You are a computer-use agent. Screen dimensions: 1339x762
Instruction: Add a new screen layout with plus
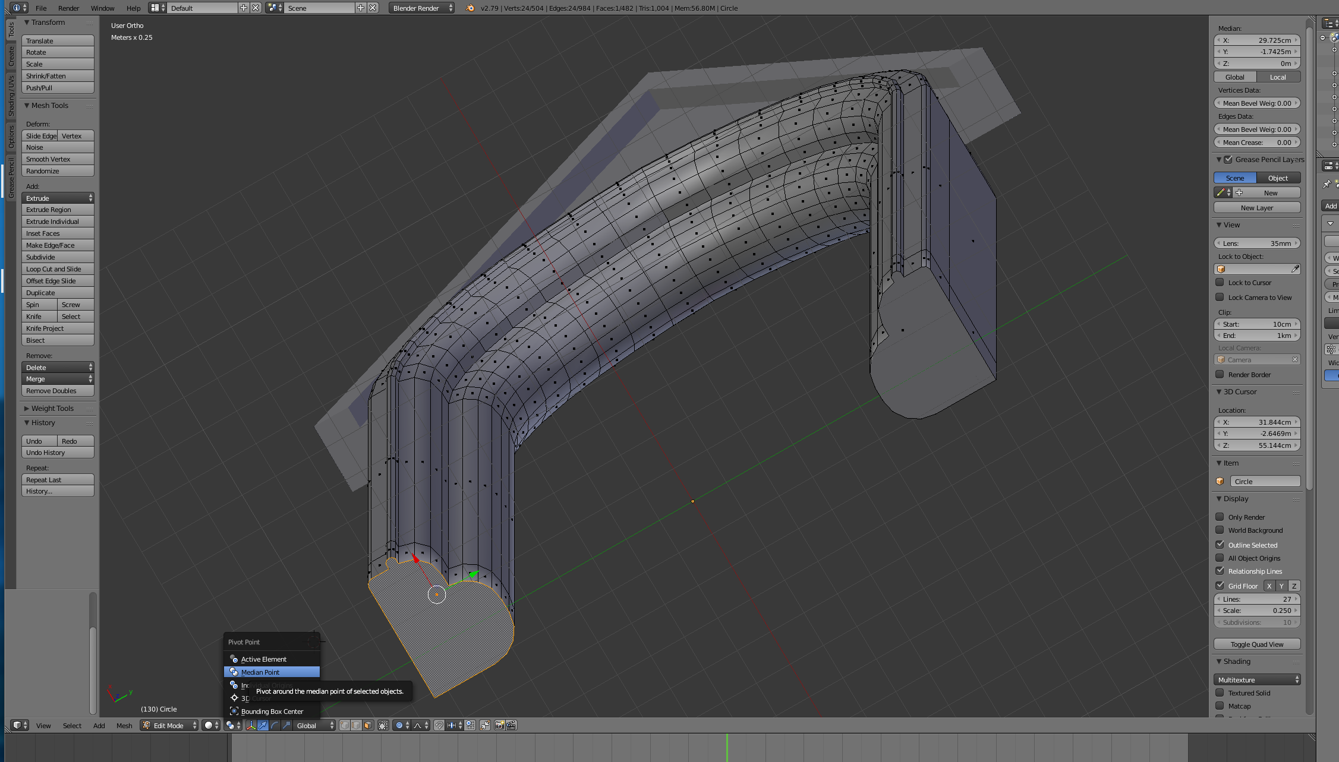[243, 8]
